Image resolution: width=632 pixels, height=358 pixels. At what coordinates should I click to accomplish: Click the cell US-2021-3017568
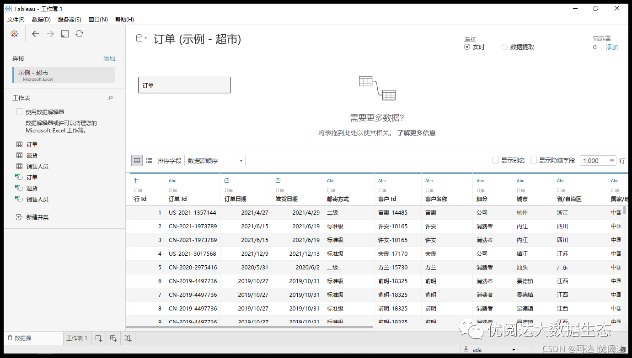coord(193,253)
